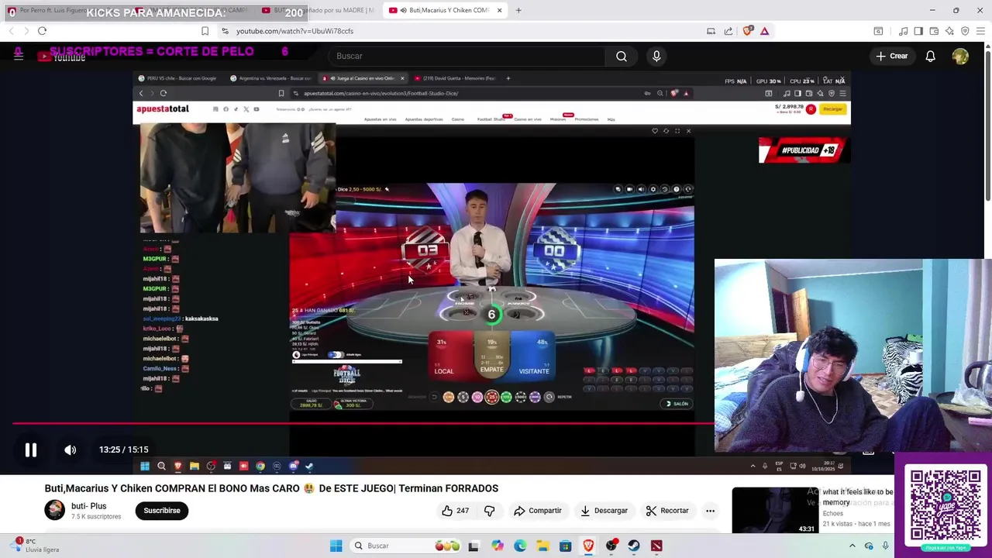Mute the video with the speaker icon

(71, 449)
